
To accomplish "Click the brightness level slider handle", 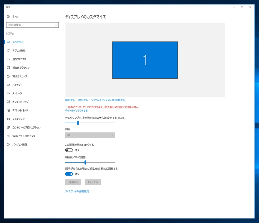I will pyautogui.click(x=85, y=163).
